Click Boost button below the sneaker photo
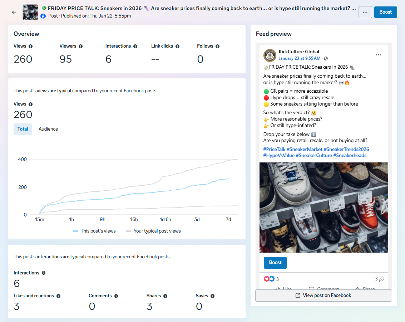 (275, 263)
